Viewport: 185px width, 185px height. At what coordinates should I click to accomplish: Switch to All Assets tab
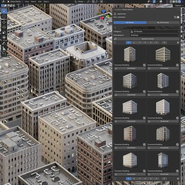130,22
